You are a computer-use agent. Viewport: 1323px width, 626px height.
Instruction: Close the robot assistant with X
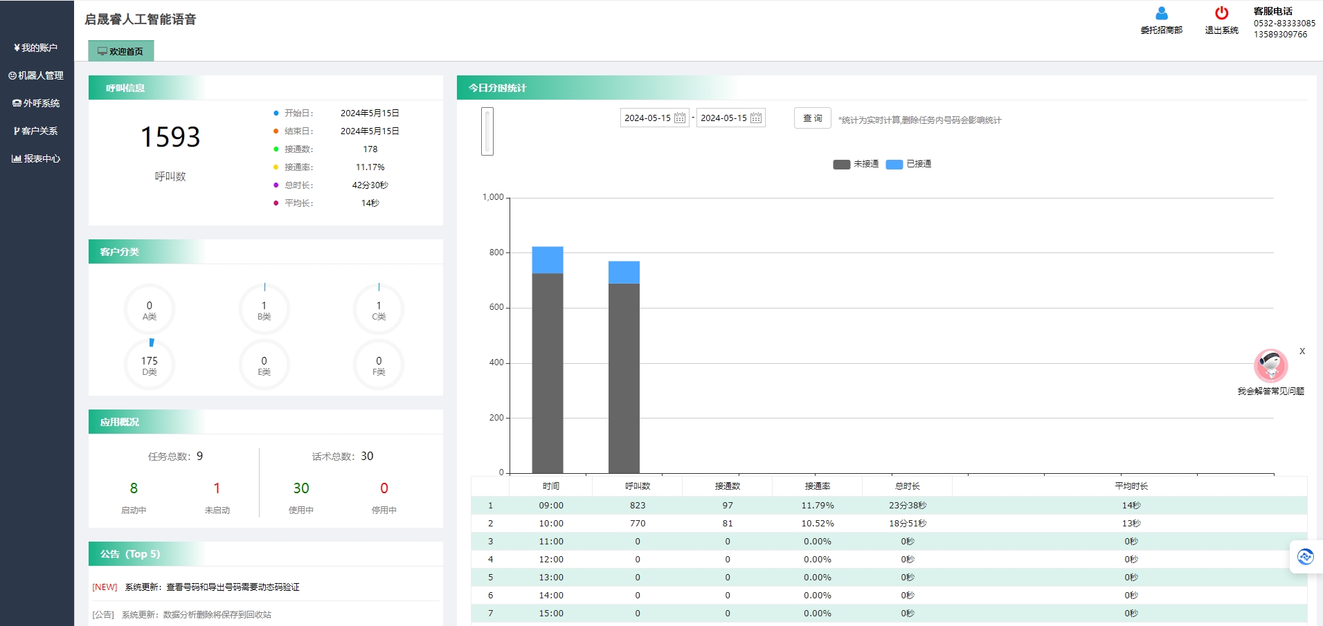pyautogui.click(x=1302, y=351)
